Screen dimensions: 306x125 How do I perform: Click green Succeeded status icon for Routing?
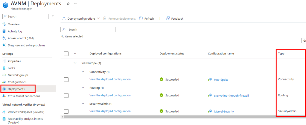[x=162, y=95]
